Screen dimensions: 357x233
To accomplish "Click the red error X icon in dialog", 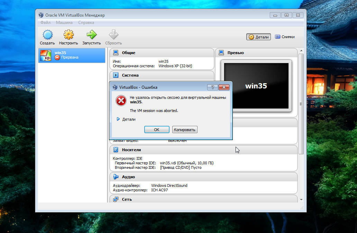I will [x=121, y=101].
